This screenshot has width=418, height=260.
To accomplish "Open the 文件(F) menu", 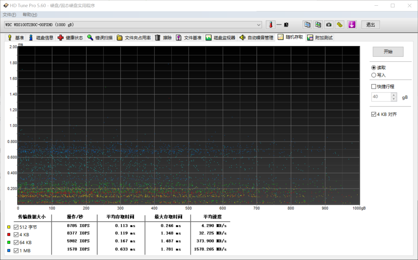I will click(x=9, y=15).
